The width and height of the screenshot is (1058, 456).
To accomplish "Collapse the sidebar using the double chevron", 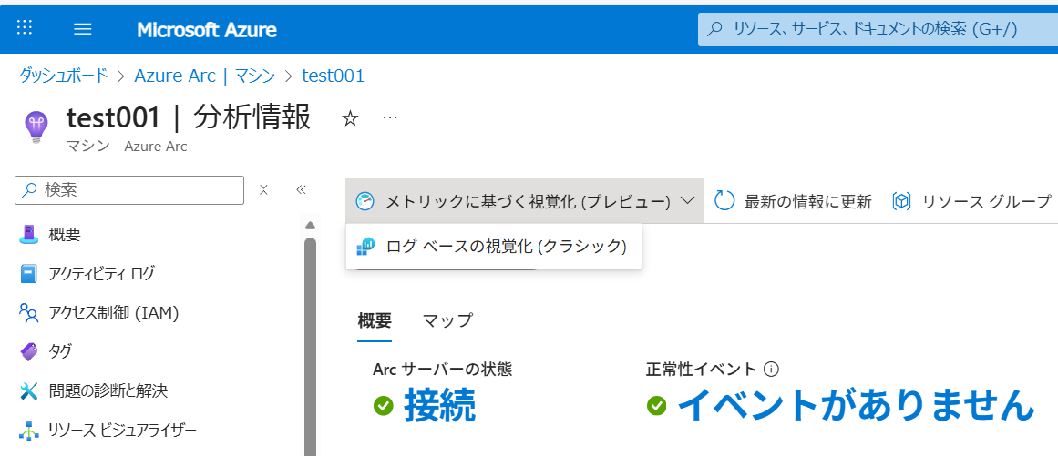I will pyautogui.click(x=301, y=189).
